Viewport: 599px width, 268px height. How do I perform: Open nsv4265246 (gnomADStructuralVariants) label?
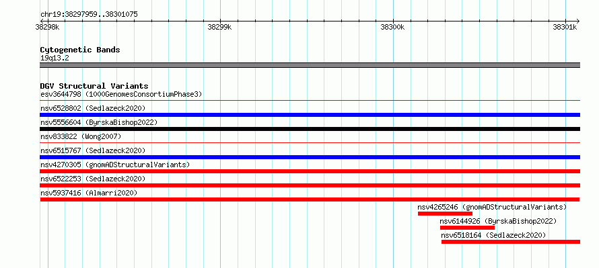click(x=492, y=207)
